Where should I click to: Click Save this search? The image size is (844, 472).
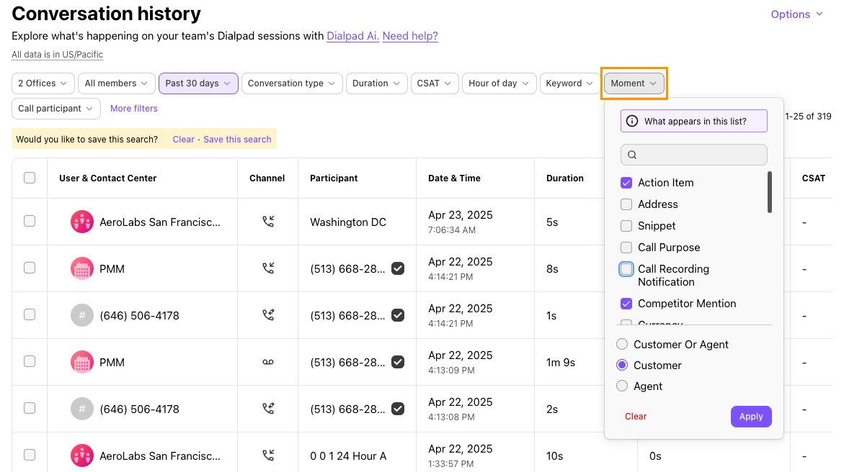click(237, 140)
